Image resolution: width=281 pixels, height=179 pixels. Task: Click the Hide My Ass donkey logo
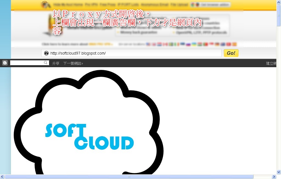point(46,5)
